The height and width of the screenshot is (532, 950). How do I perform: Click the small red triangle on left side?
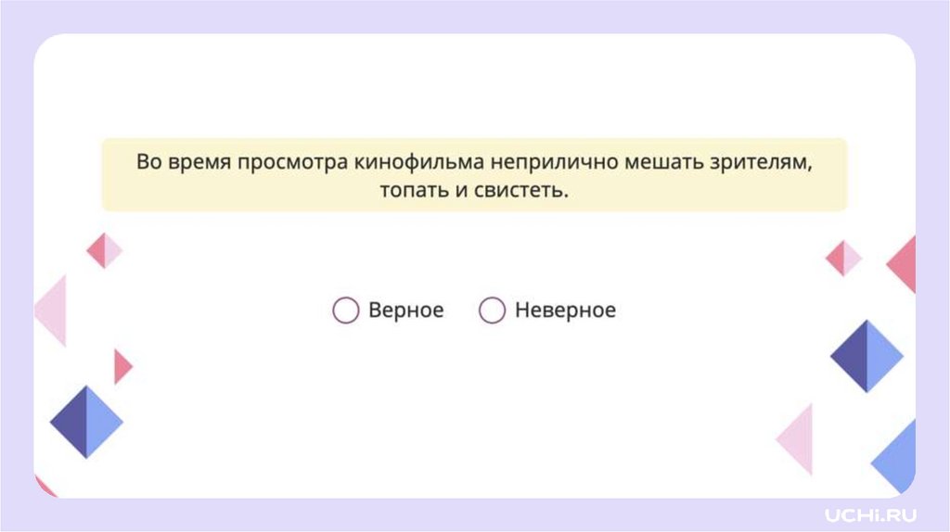point(122,367)
